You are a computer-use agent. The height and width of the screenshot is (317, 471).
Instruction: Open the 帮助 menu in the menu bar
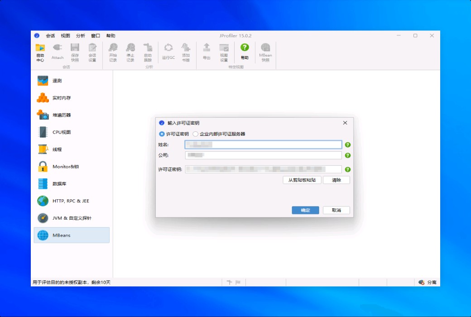111,35
